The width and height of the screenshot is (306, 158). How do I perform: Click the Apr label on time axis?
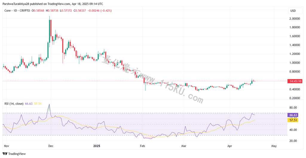click(x=230, y=146)
